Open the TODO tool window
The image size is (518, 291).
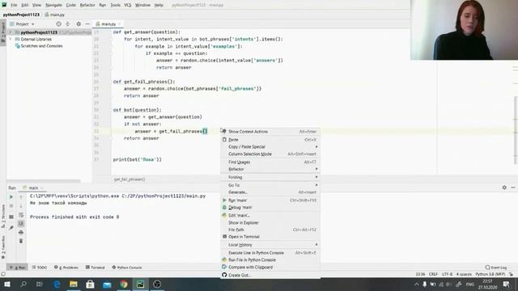point(40,268)
